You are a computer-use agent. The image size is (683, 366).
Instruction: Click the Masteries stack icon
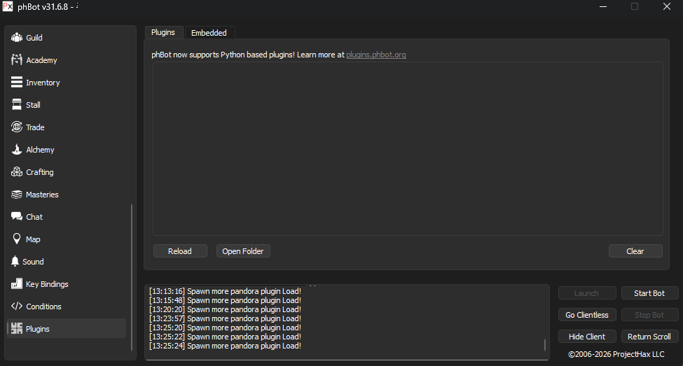click(x=17, y=195)
